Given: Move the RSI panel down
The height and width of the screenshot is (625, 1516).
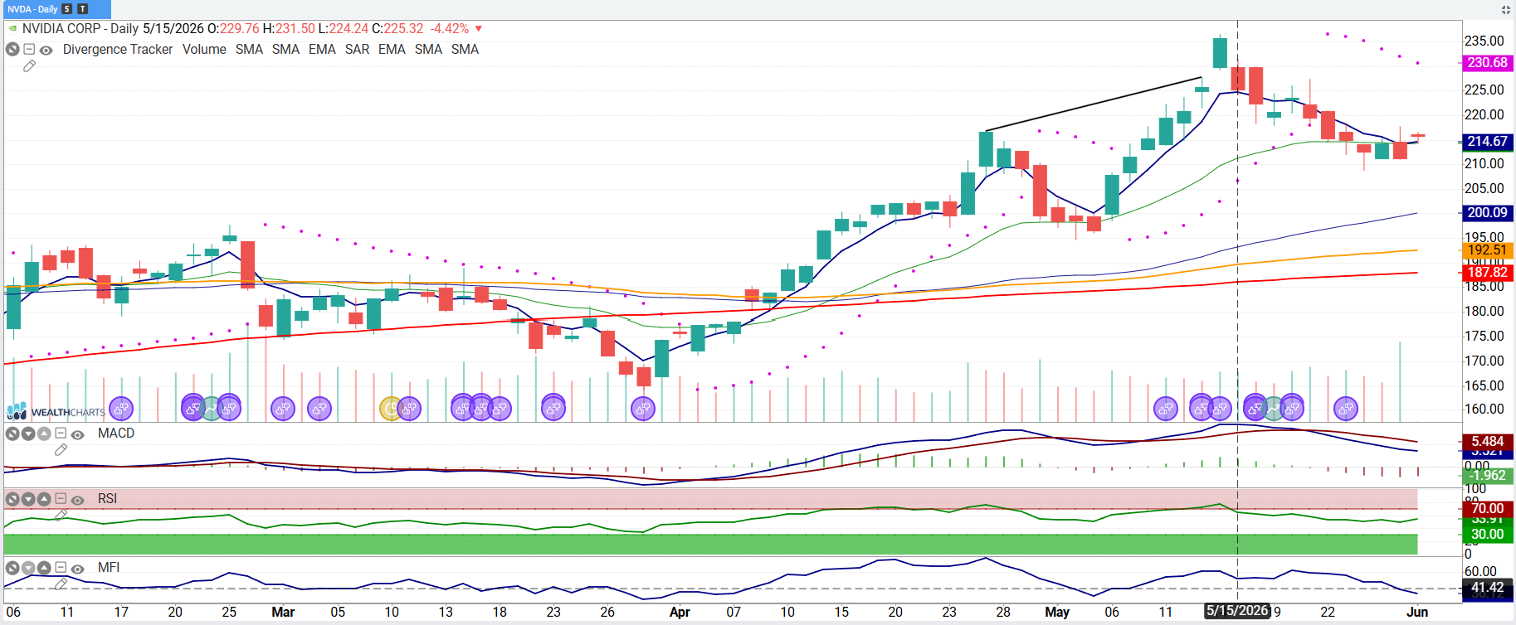Looking at the screenshot, I should point(28,499).
